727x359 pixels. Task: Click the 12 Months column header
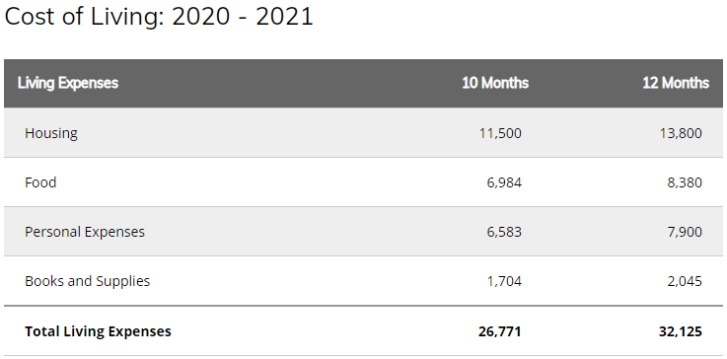point(676,83)
